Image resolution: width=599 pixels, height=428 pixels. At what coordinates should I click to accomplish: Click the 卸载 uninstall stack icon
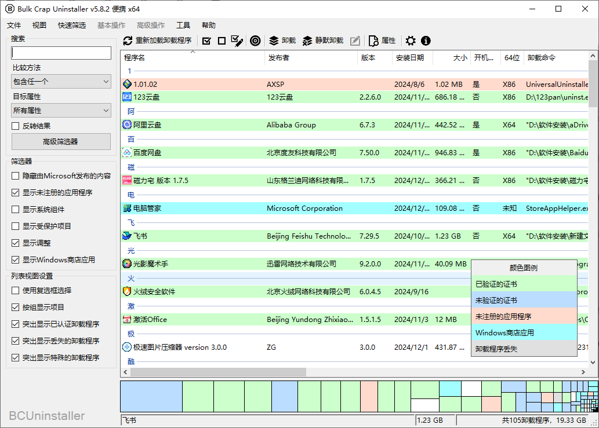click(274, 41)
